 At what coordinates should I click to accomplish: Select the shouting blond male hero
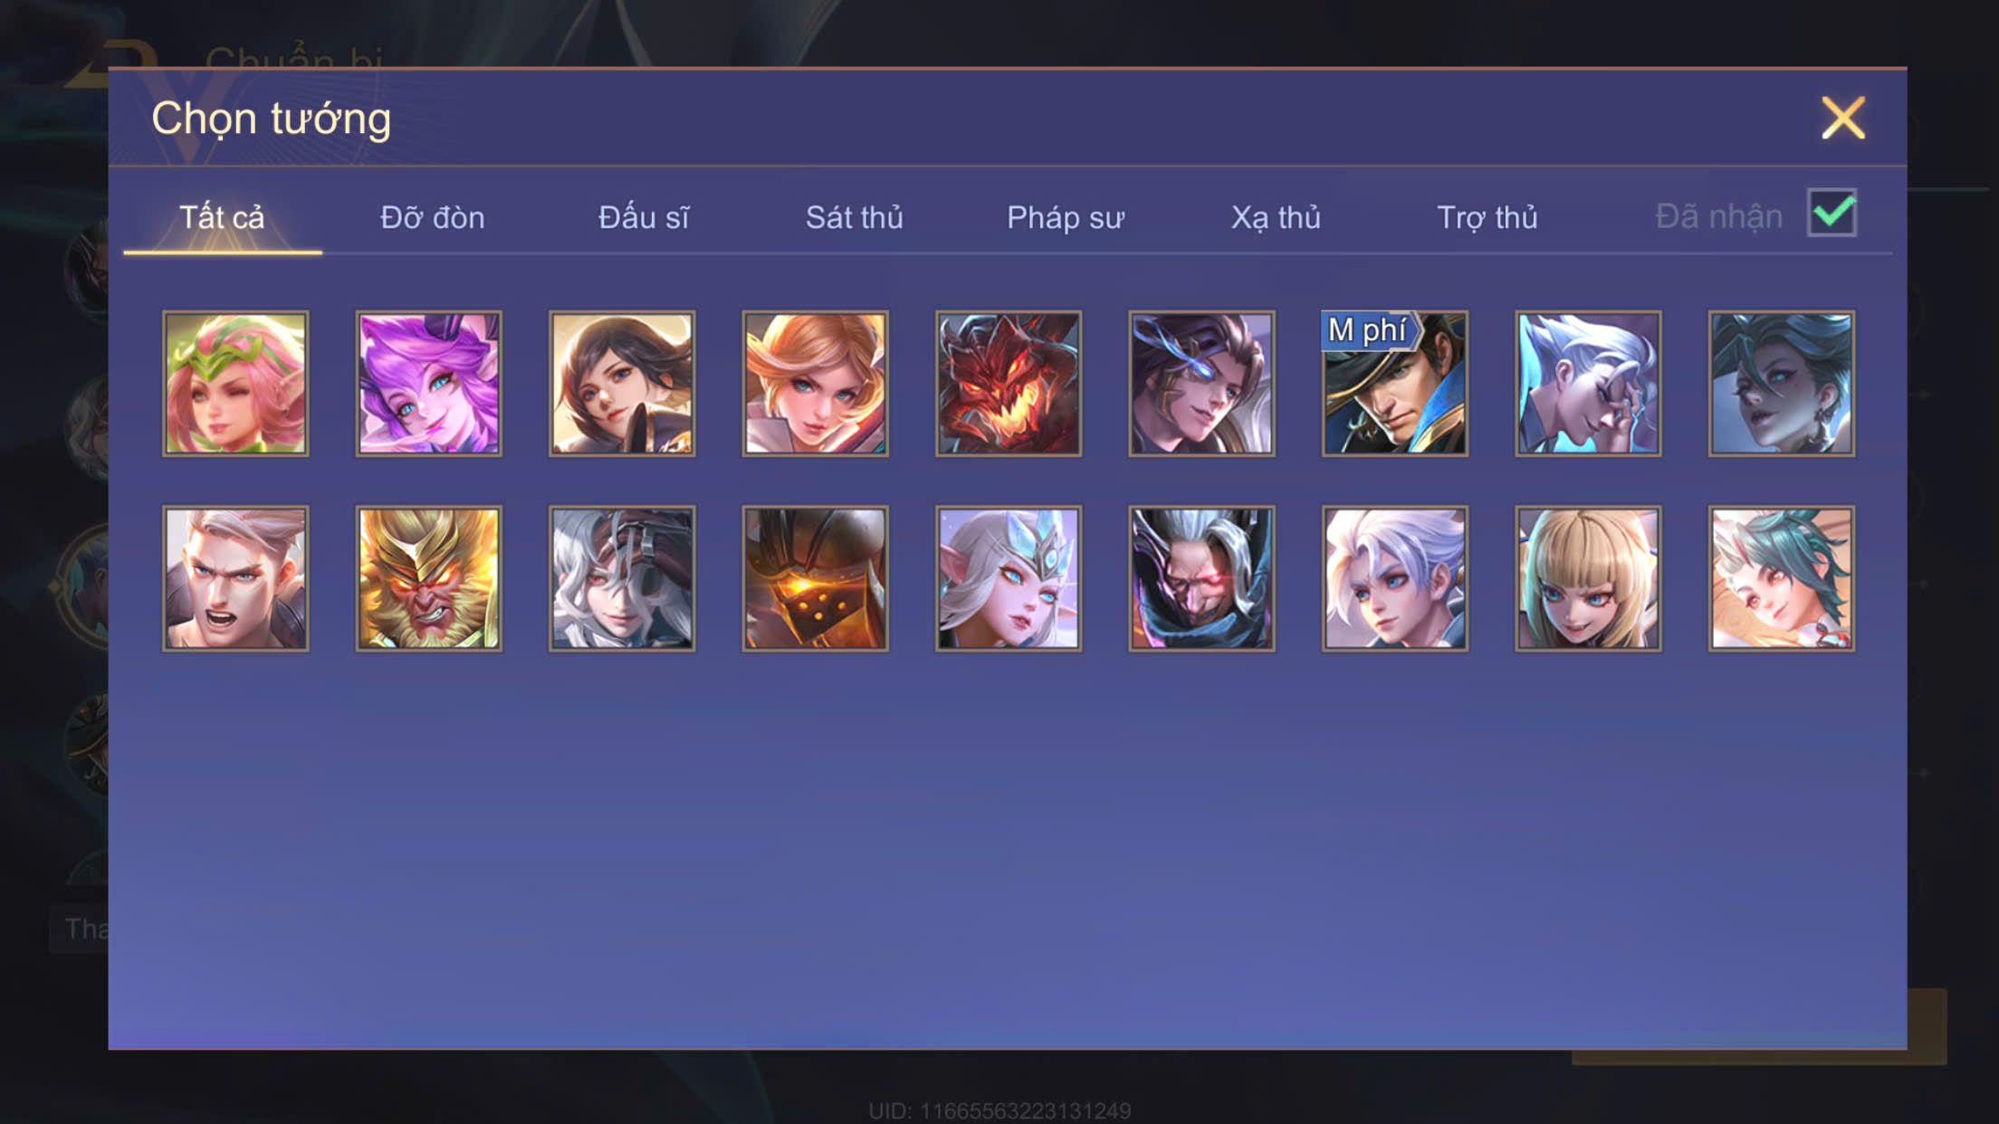tap(235, 578)
